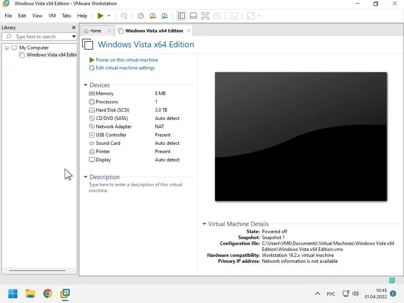Click the Display device
This screenshot has height=303, width=404.
(103, 160)
